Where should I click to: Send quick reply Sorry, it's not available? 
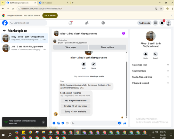click(76, 111)
